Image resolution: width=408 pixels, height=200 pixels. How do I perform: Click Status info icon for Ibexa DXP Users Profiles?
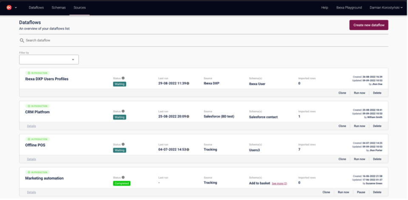[123, 78]
